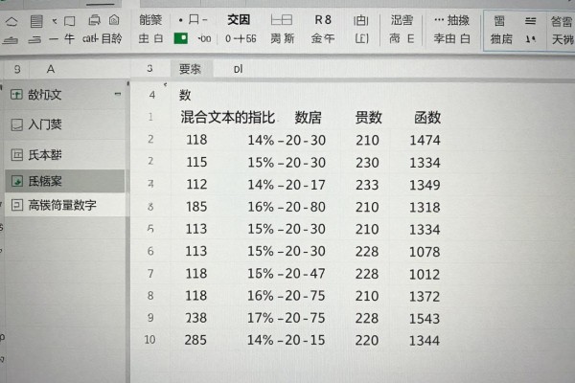Click the R8 ribbon item
This screenshot has width=575, height=383.
[323, 20]
